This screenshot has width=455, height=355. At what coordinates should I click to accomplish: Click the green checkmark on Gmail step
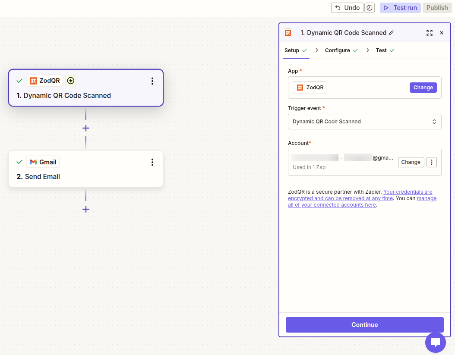[19, 162]
